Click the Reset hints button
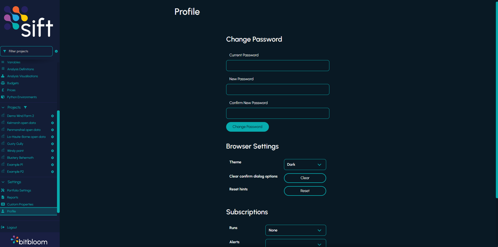Viewport: 498px width, 247px height. click(x=305, y=191)
